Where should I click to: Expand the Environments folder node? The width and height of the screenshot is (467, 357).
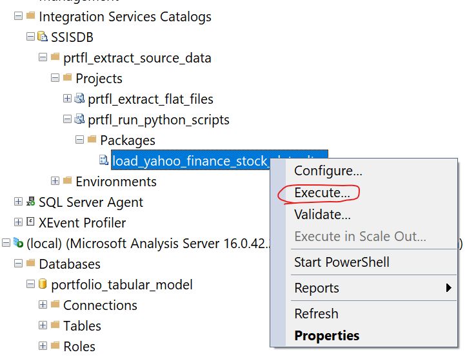[55, 182]
